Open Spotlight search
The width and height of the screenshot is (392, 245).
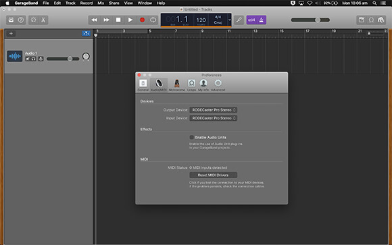tap(374, 3)
